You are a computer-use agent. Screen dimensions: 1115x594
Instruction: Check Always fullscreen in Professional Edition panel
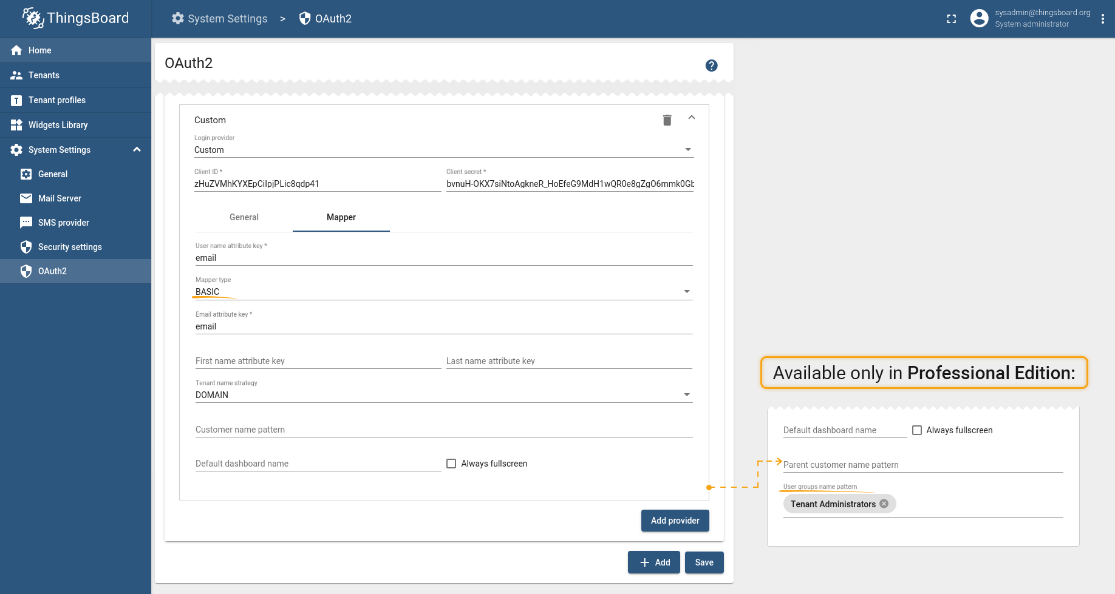click(917, 430)
